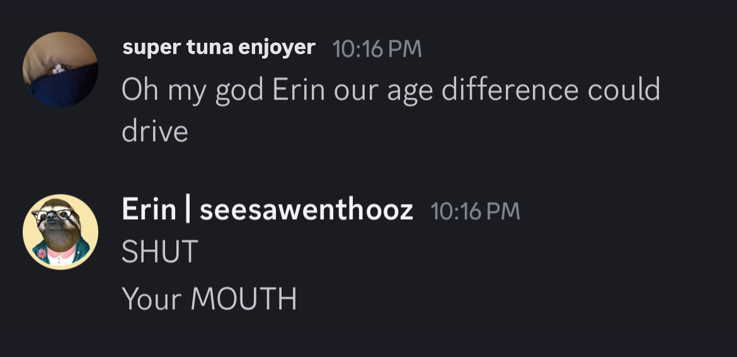Viewport: 737px width, 357px height.
Task: Click Erin's sloth avatar picture
Action: (x=60, y=232)
